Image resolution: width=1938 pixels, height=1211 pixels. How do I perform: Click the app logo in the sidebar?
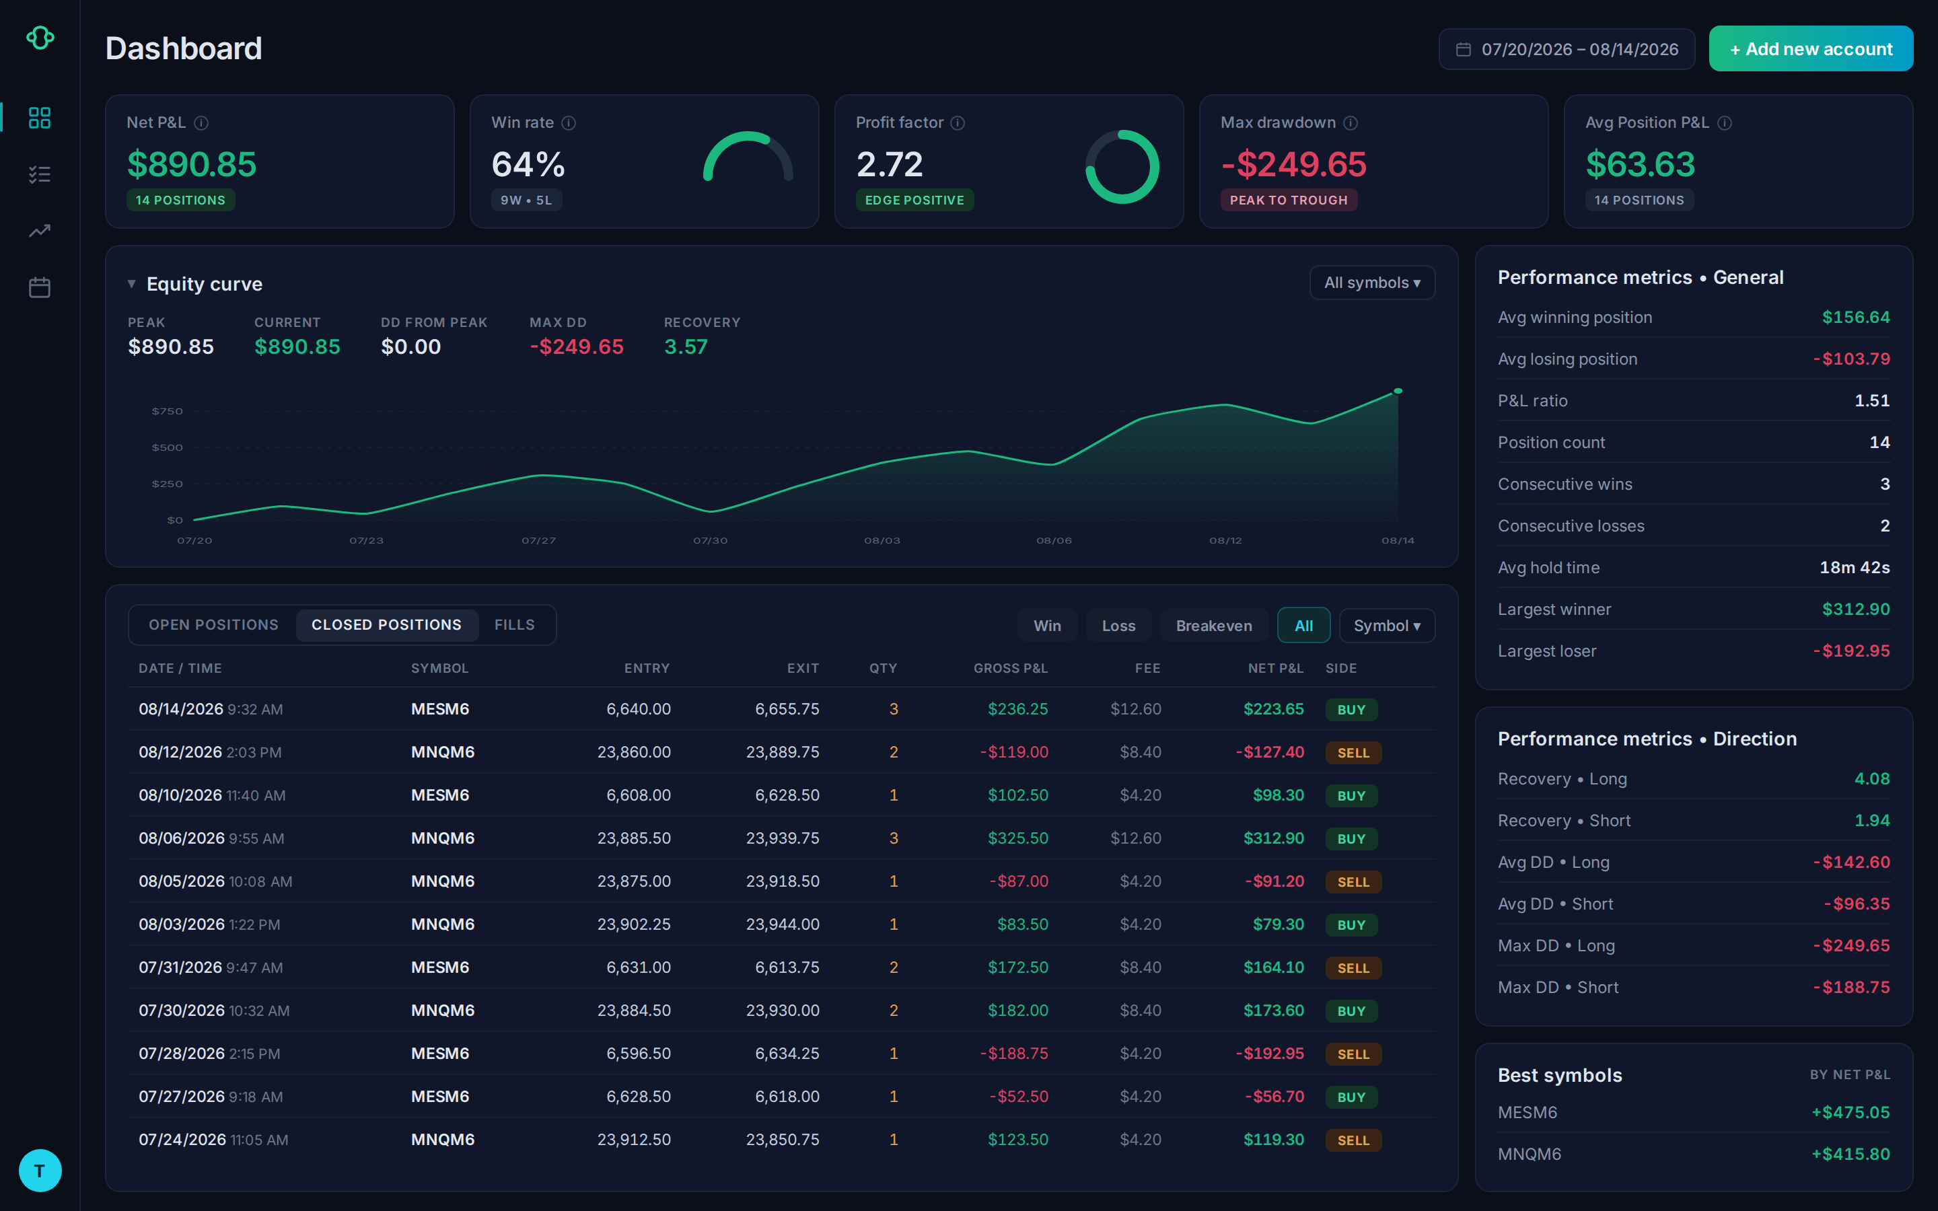(x=40, y=38)
